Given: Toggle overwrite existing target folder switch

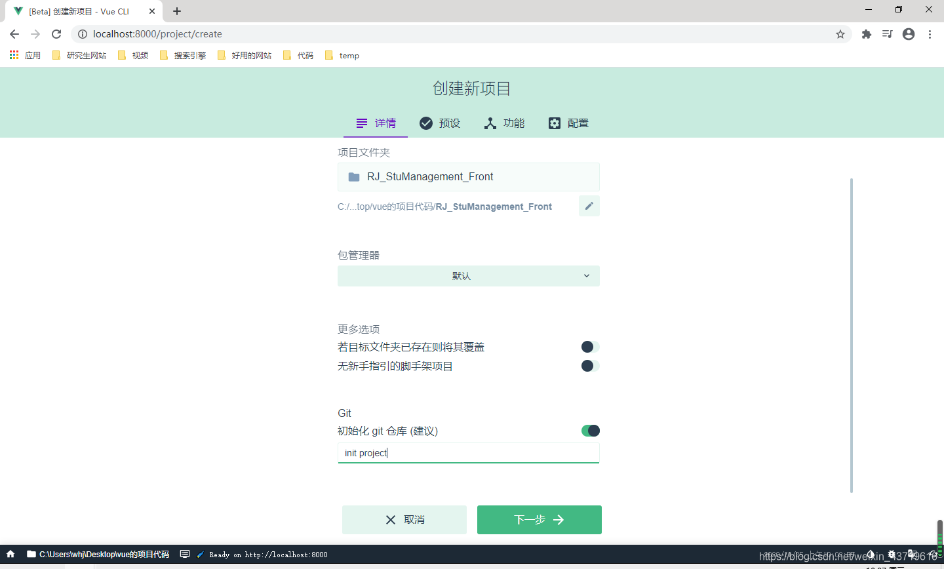Looking at the screenshot, I should [x=591, y=347].
